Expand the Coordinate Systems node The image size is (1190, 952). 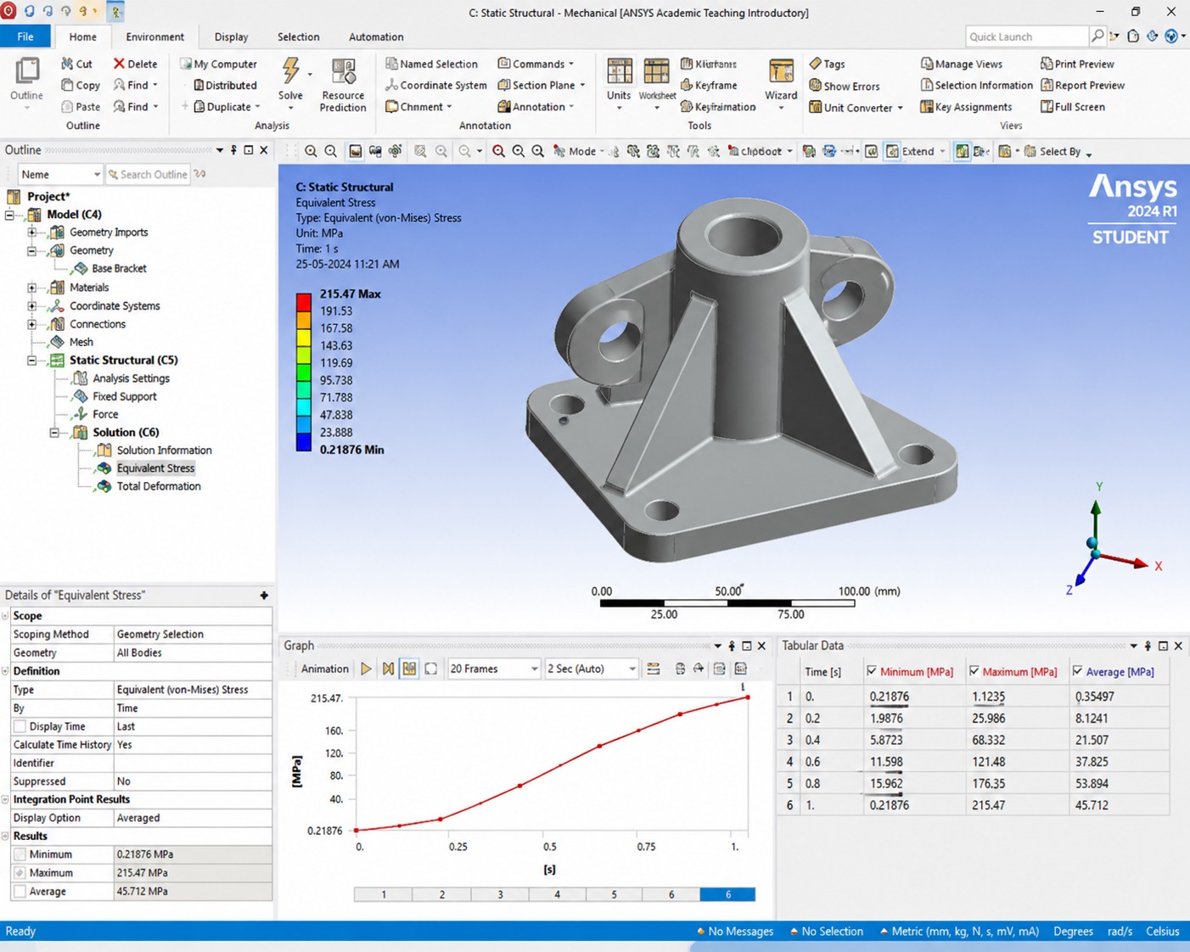[31, 305]
